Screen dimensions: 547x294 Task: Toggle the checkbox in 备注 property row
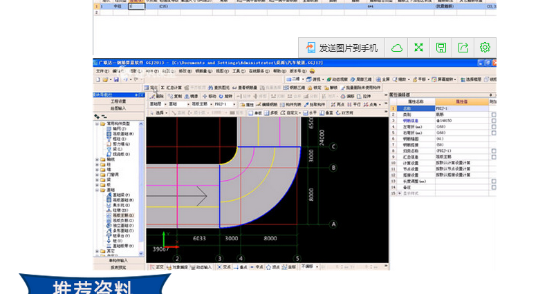(x=494, y=188)
